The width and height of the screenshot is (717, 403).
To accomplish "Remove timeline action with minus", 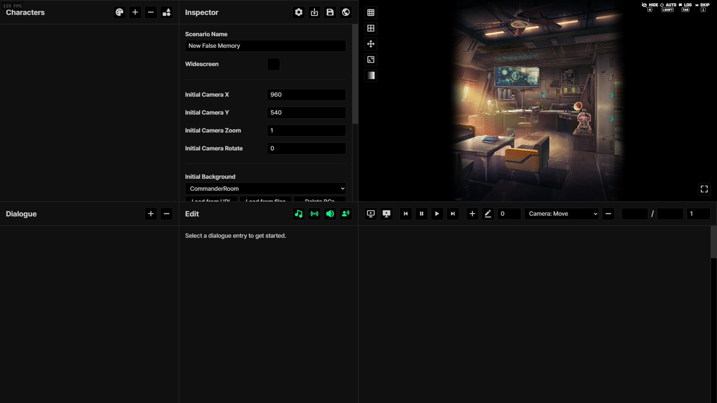I will coord(608,214).
